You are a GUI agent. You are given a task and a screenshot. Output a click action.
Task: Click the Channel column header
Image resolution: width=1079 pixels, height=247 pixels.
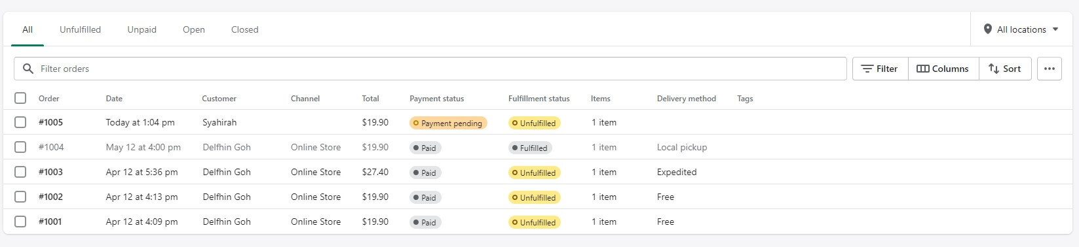coord(305,99)
